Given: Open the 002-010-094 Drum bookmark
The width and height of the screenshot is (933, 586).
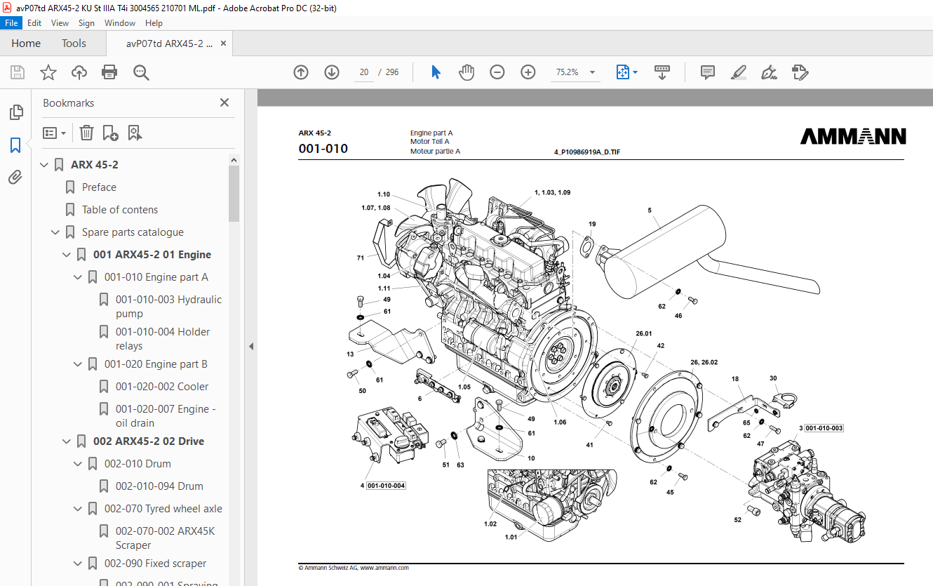Looking at the screenshot, I should click(x=159, y=486).
